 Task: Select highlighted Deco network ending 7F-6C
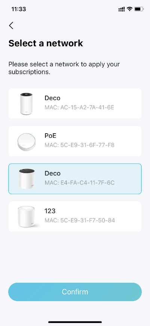click(x=75, y=179)
